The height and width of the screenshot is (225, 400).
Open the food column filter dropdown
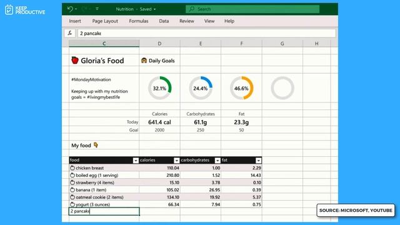click(136, 160)
